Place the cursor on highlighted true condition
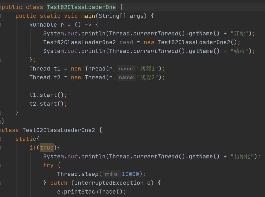Viewport: 265px width, 197px height. click(47, 148)
